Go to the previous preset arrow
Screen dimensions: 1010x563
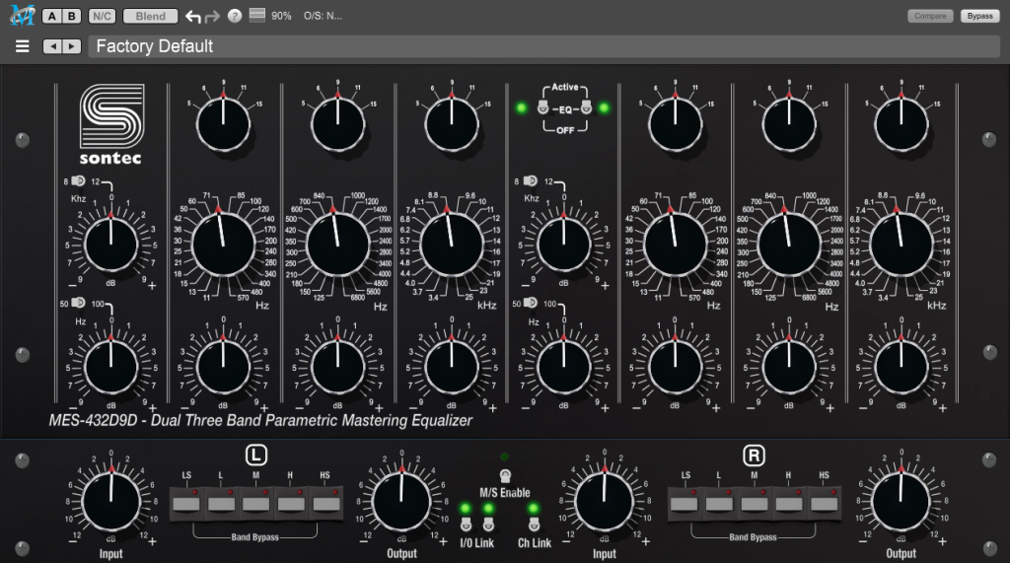(x=53, y=46)
